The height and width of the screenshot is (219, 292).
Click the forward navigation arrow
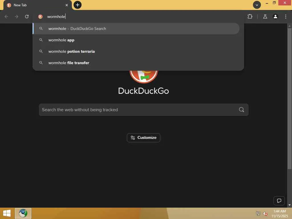pyautogui.click(x=17, y=17)
